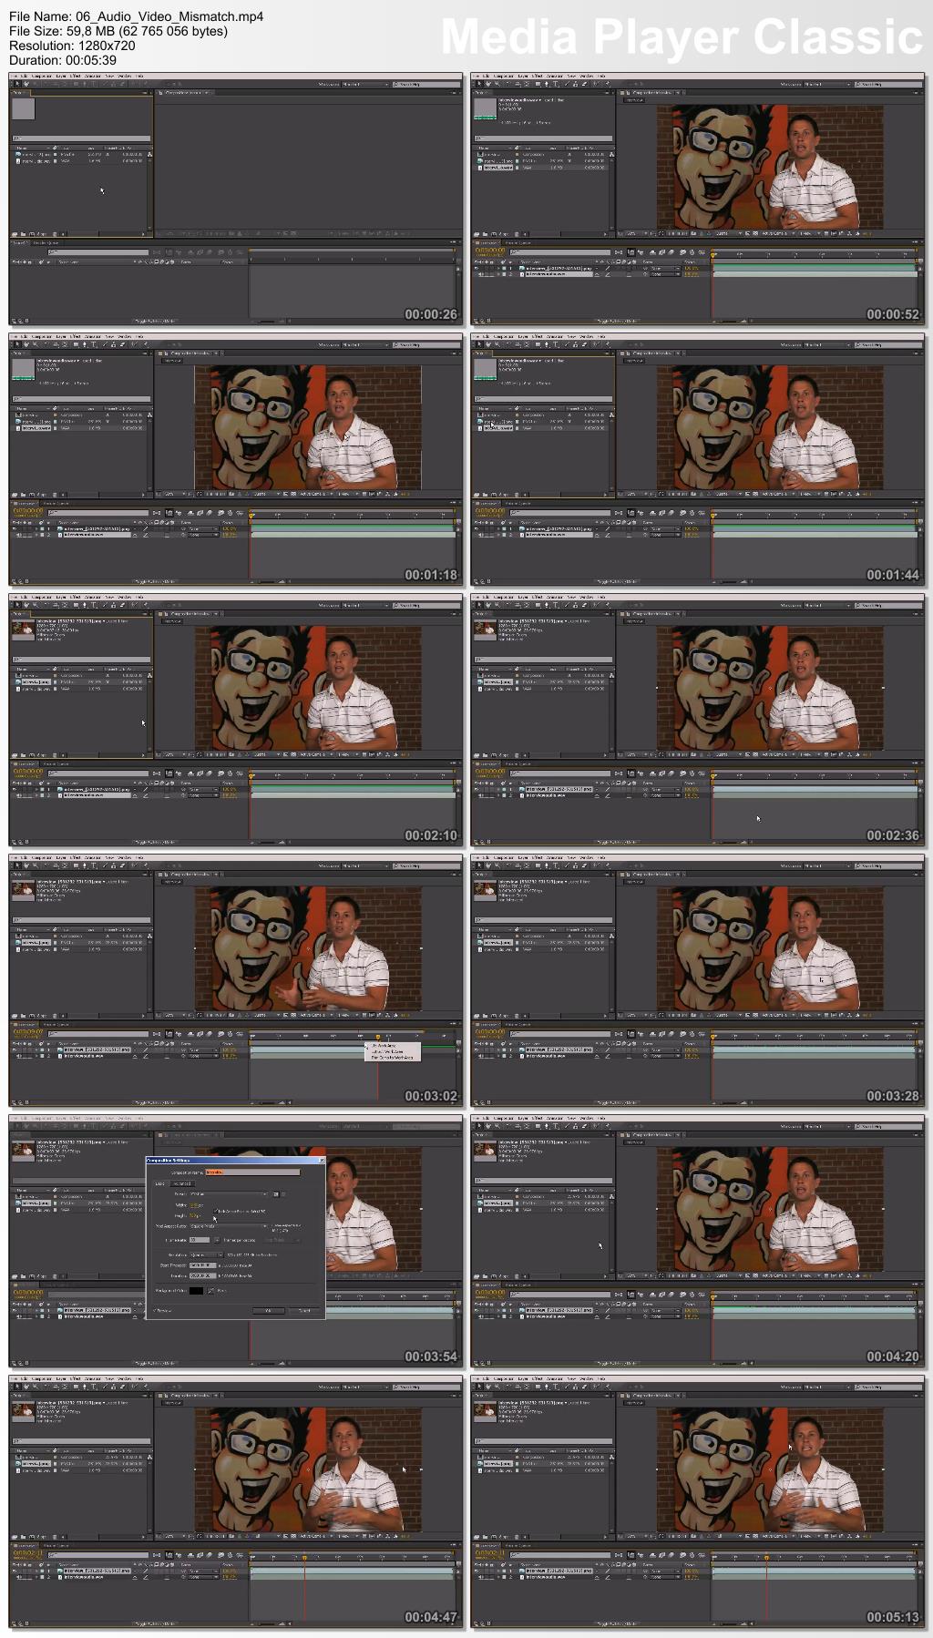Click the trash icon in the 00:03:02 project panel
933x1638 pixels.
click(x=55, y=1016)
